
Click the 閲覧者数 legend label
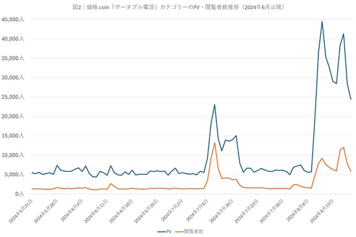click(x=193, y=232)
